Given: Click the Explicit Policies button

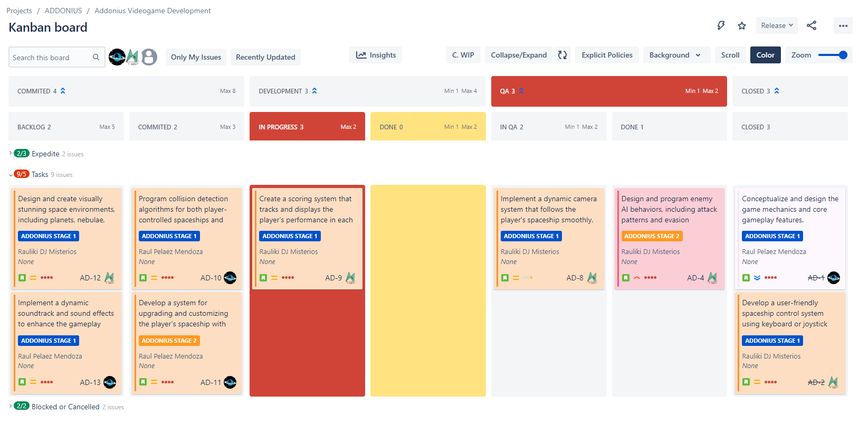Looking at the screenshot, I should 607,55.
